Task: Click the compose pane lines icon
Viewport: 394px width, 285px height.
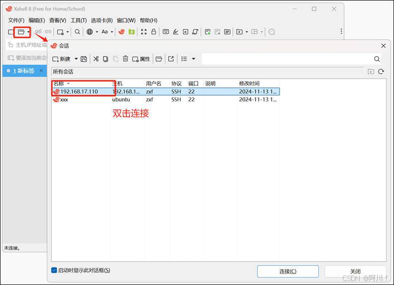Action: (x=227, y=32)
